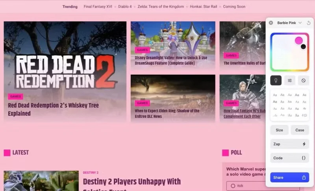Image resolution: width=315 pixels, height=191 pixels.
Task: Click the reset arrow icon beside Barbie Pink
Action: tap(309, 23)
